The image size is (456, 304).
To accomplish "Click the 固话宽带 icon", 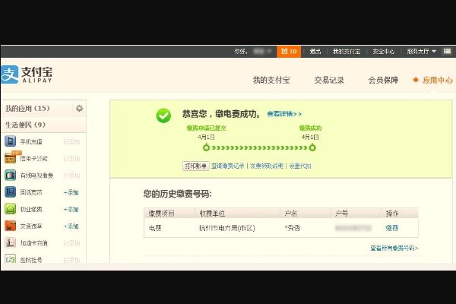I will click(10, 192).
